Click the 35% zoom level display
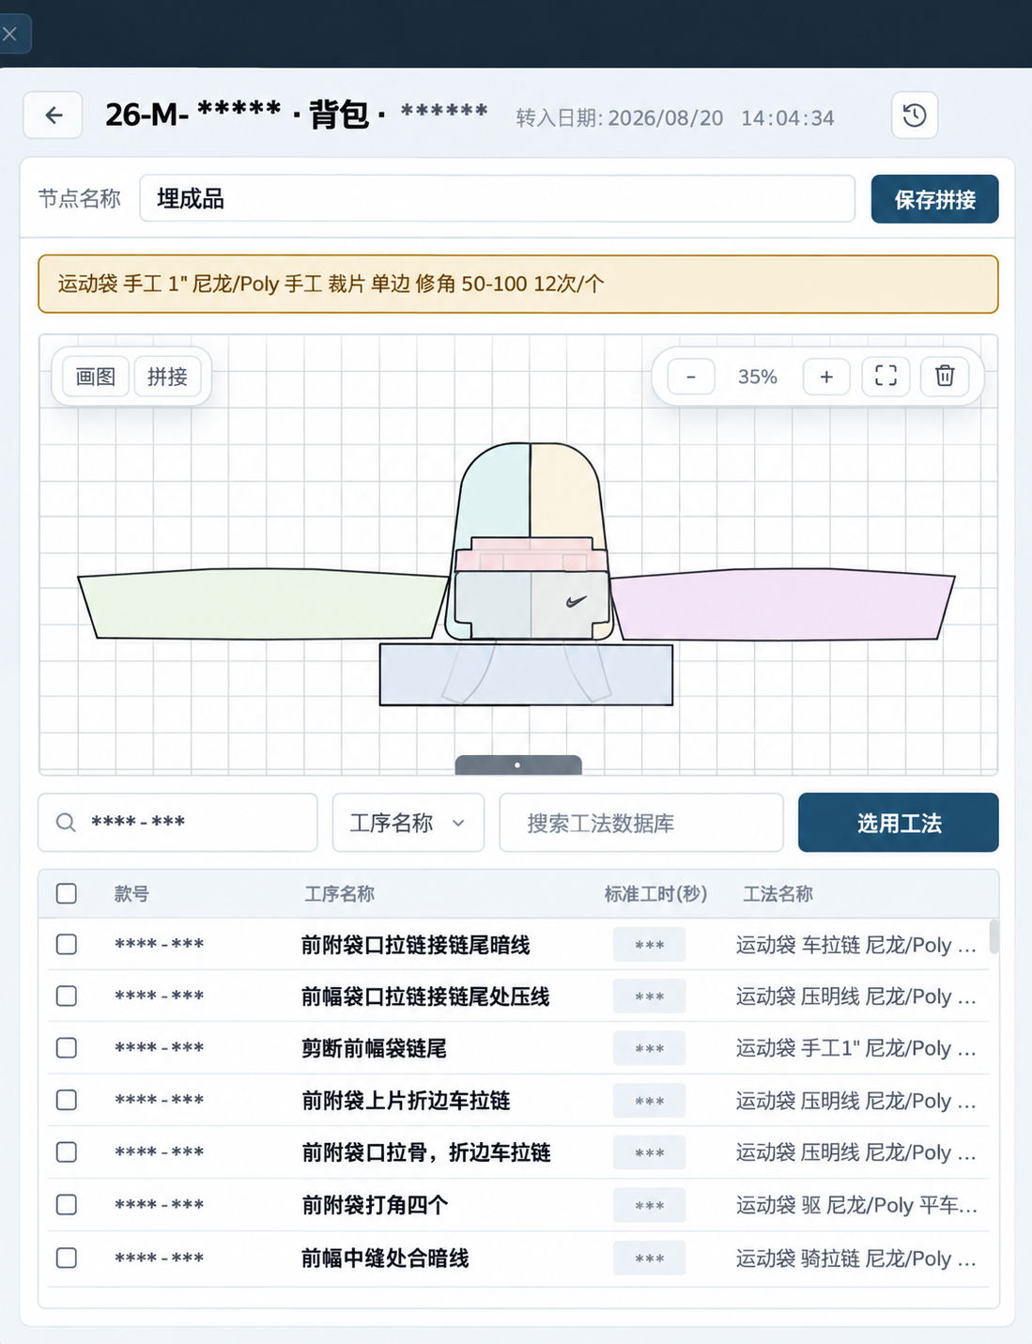Image resolution: width=1032 pixels, height=1344 pixels. coord(758,377)
